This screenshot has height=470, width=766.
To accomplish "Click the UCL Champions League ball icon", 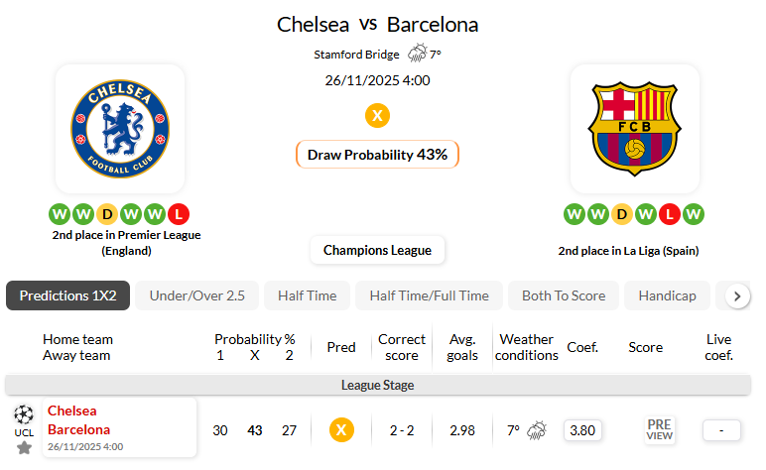I will pyautogui.click(x=24, y=413).
